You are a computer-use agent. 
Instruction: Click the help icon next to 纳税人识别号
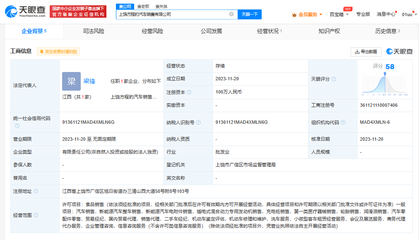click(x=198, y=122)
